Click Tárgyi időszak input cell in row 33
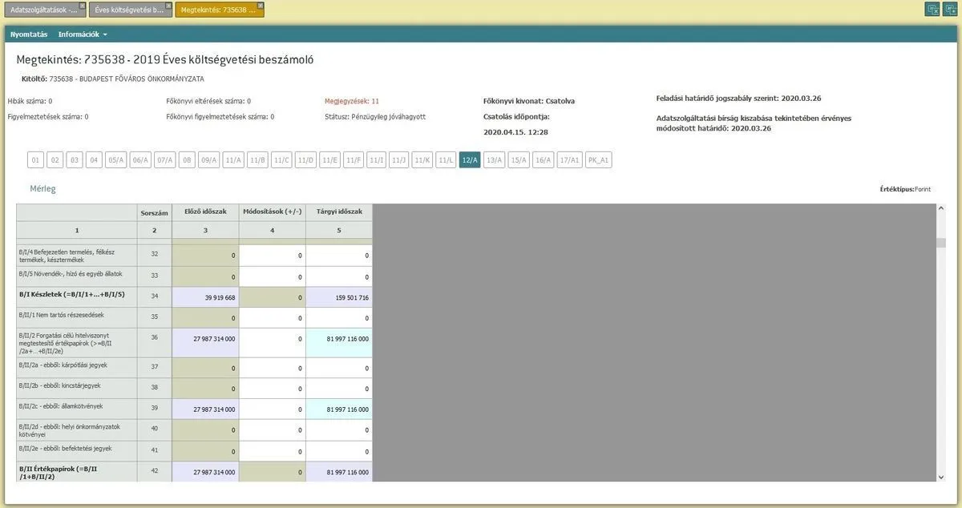The width and height of the screenshot is (962, 508). tap(338, 276)
